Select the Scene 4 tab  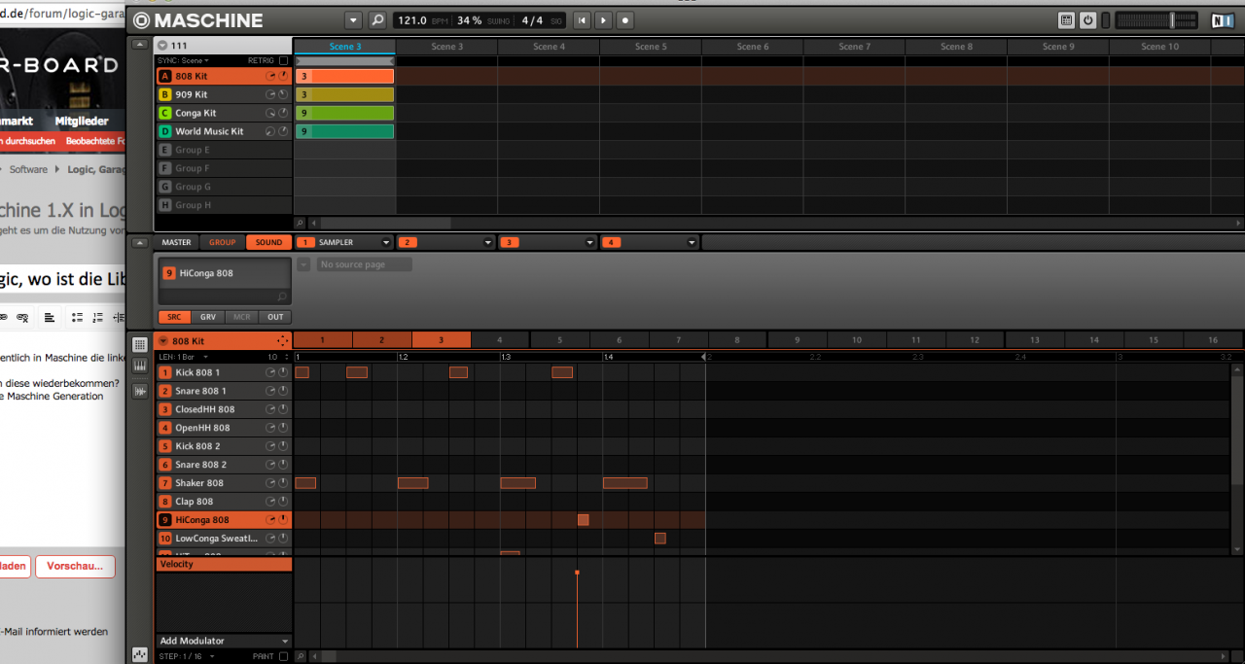pos(549,47)
